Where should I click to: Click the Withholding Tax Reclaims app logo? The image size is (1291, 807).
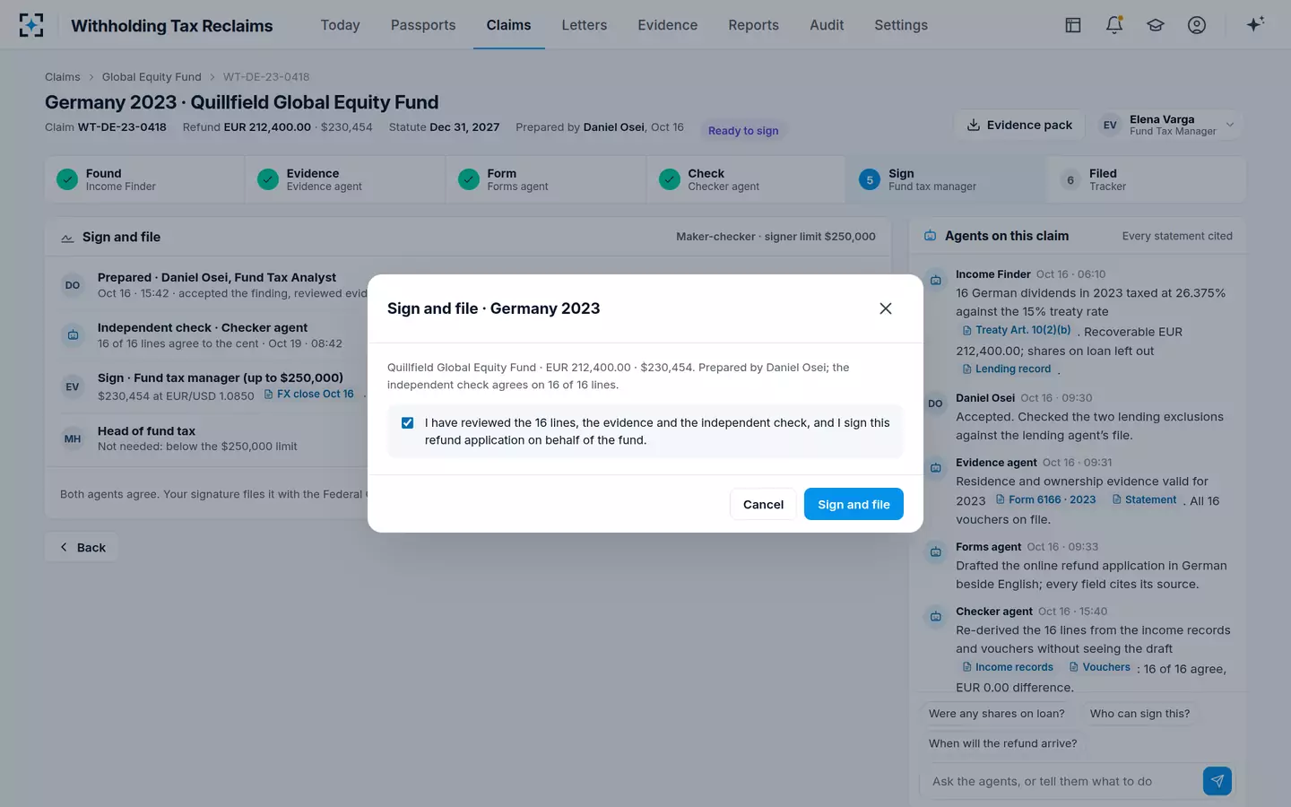(x=31, y=25)
